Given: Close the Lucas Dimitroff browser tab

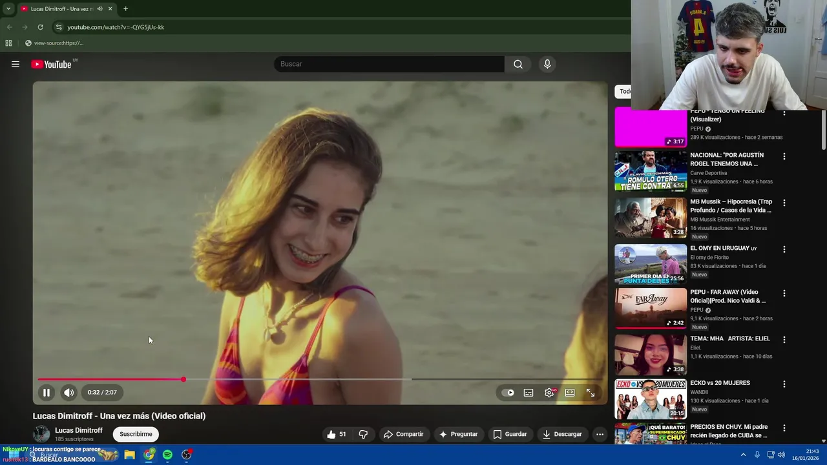Looking at the screenshot, I should (110, 9).
